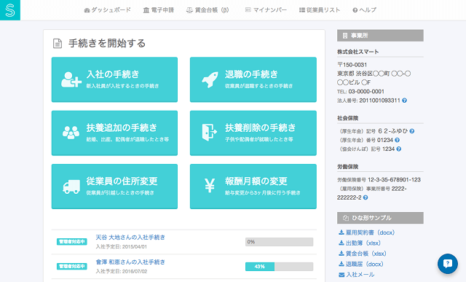This screenshot has height=282, width=466.
Task: Click the help icon next to 記号 62-ふゆひ
Action: (412, 131)
